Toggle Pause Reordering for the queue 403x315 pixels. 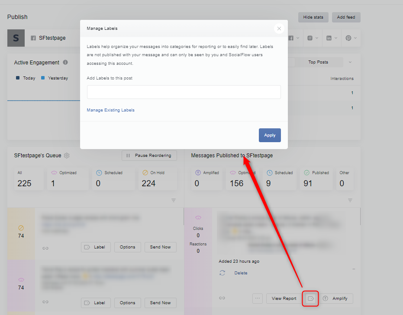pyautogui.click(x=149, y=156)
